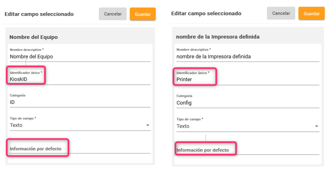Click the Editar campo seleccionado title above Impresora definida
The width and height of the screenshot is (329, 174).
206,14
